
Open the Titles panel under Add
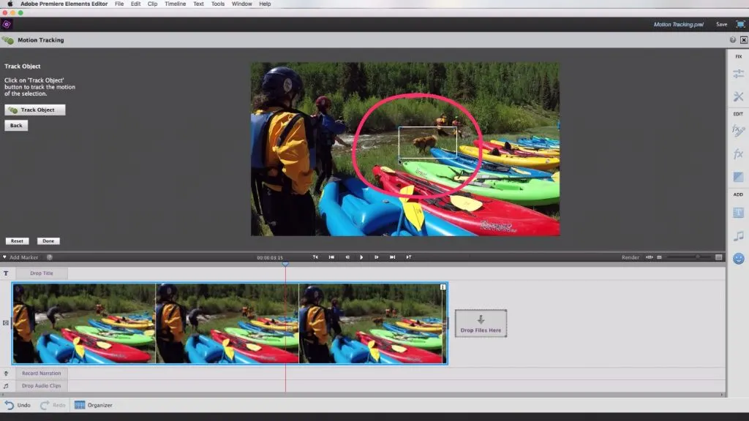[x=738, y=212]
